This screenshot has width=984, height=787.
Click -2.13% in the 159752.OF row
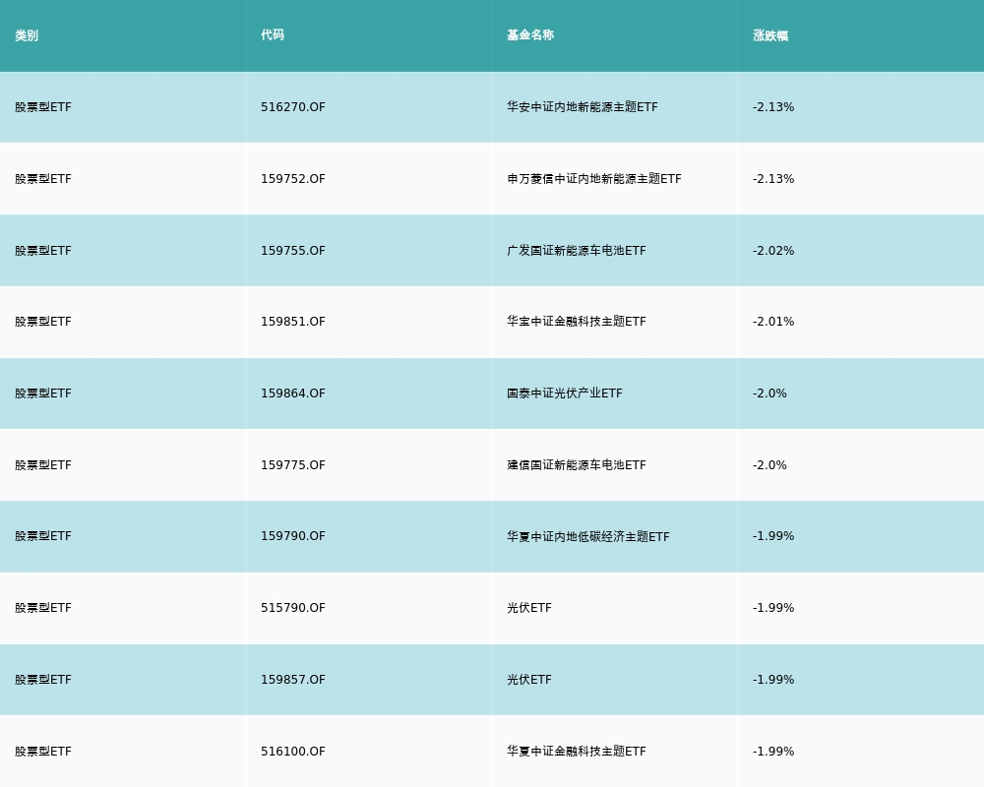773,179
